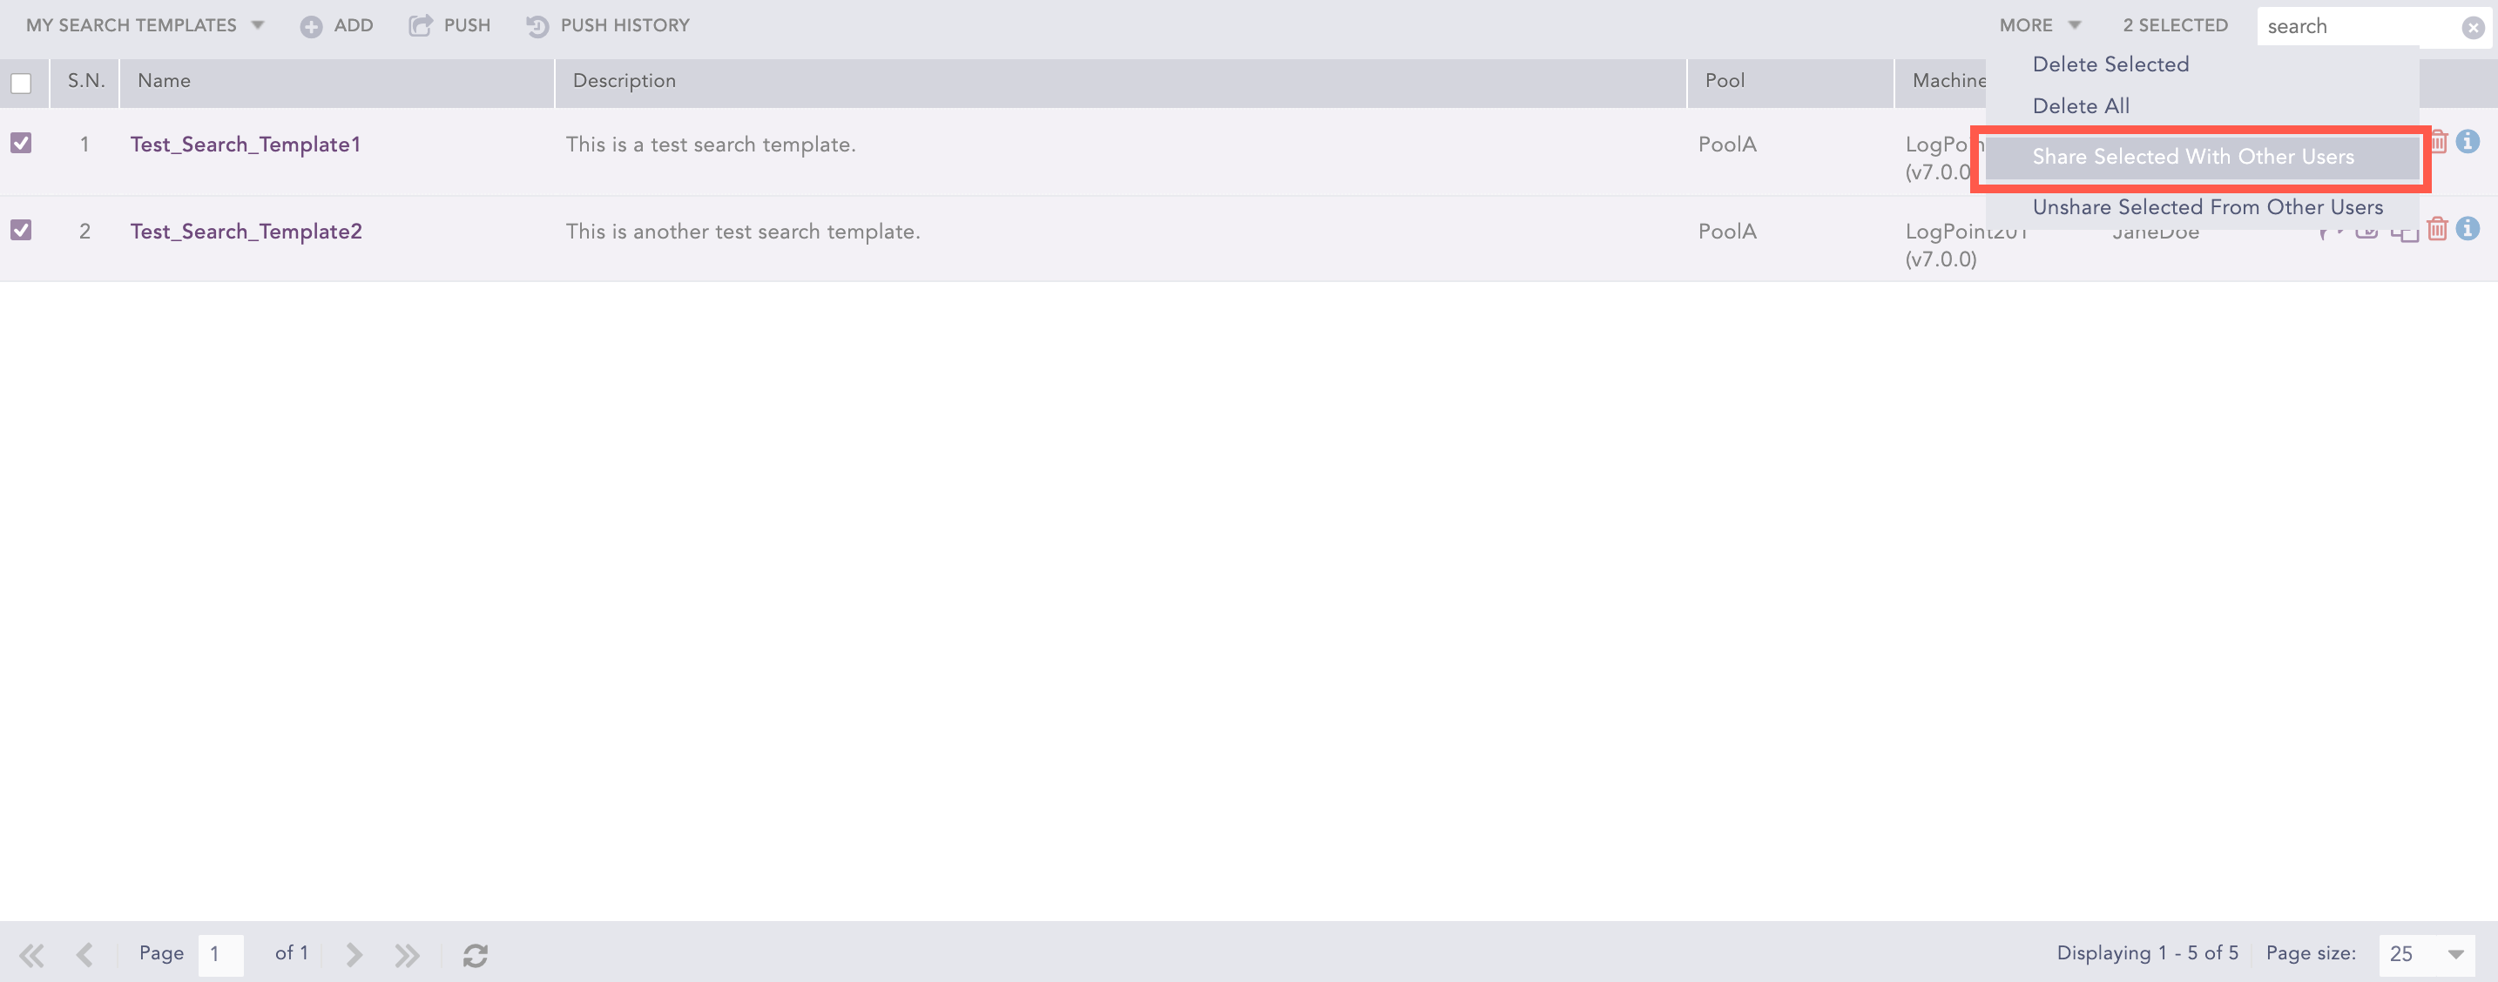Open the info icon for Test_Search_Template2
Viewport: 2498px width, 982px height.
pos(2468,230)
